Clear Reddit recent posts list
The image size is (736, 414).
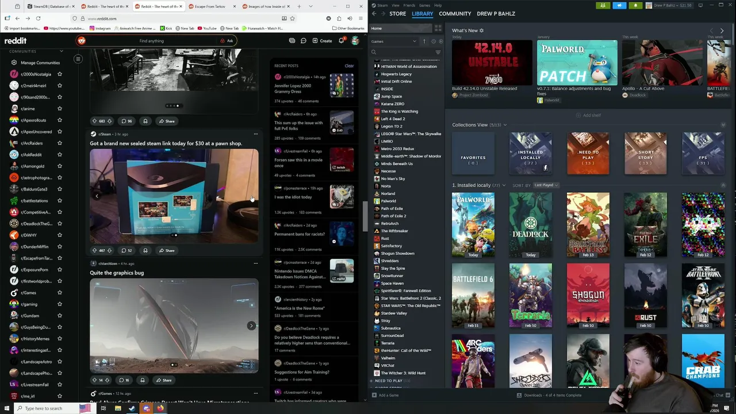(349, 66)
